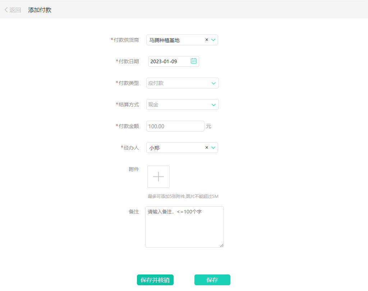The height and width of the screenshot is (291, 368).
Task: Expand the 经办人 dropdown arrow
Action: [213, 148]
